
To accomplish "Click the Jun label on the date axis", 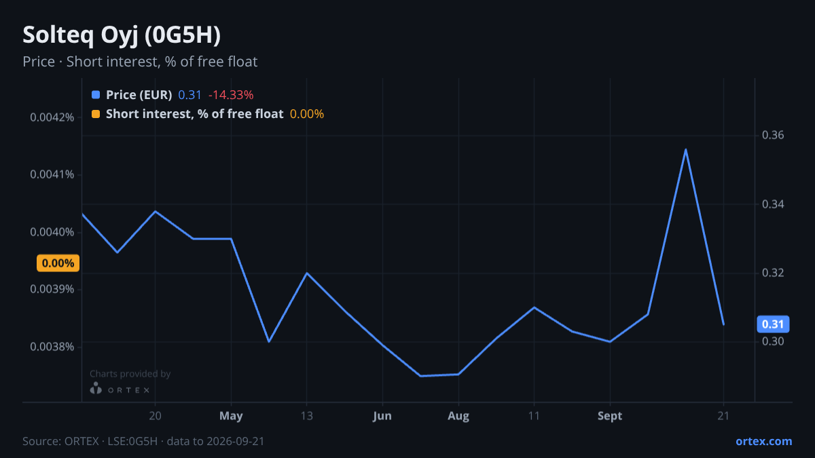I will 382,416.
